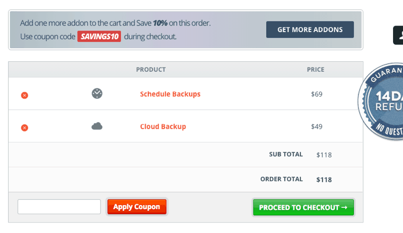Click the dark icon at top right edge
The width and height of the screenshot is (403, 233).
tap(398, 35)
